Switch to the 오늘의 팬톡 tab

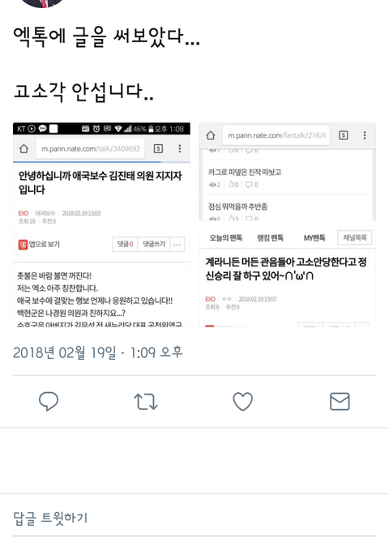tap(226, 238)
